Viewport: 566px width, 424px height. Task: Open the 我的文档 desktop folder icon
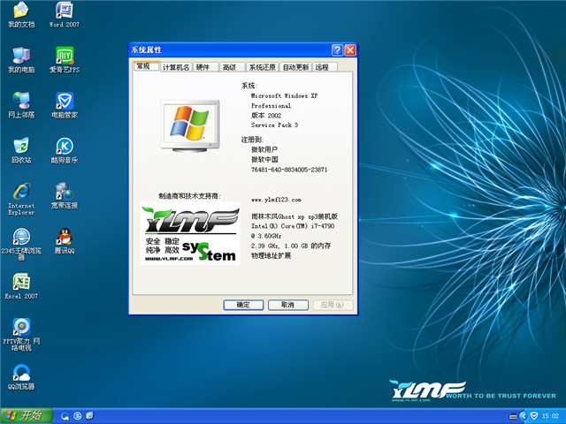pyautogui.click(x=21, y=14)
